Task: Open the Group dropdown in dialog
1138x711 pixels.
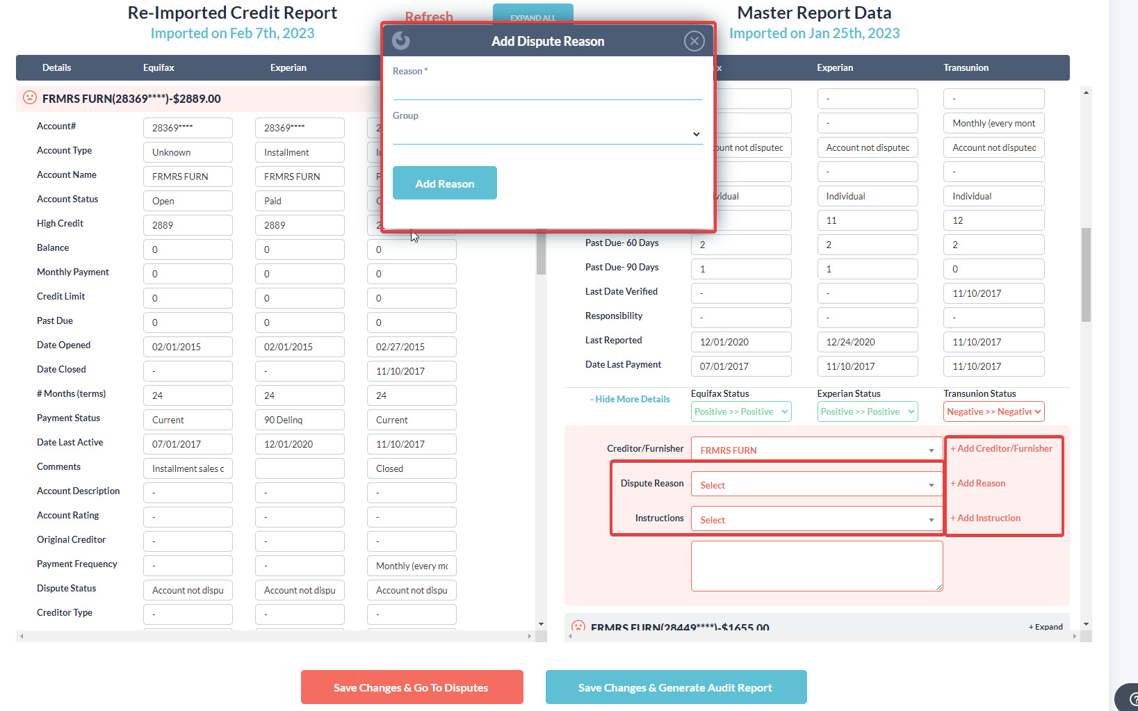Action: point(547,134)
